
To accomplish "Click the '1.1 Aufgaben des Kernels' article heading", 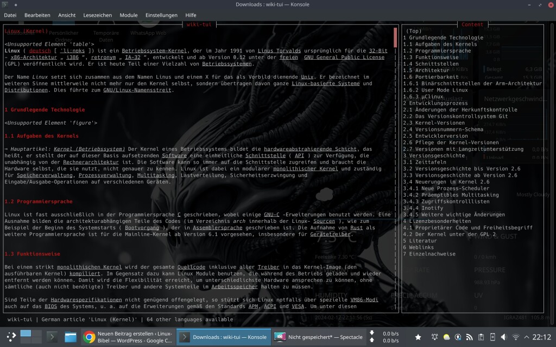I will tap(41, 136).
